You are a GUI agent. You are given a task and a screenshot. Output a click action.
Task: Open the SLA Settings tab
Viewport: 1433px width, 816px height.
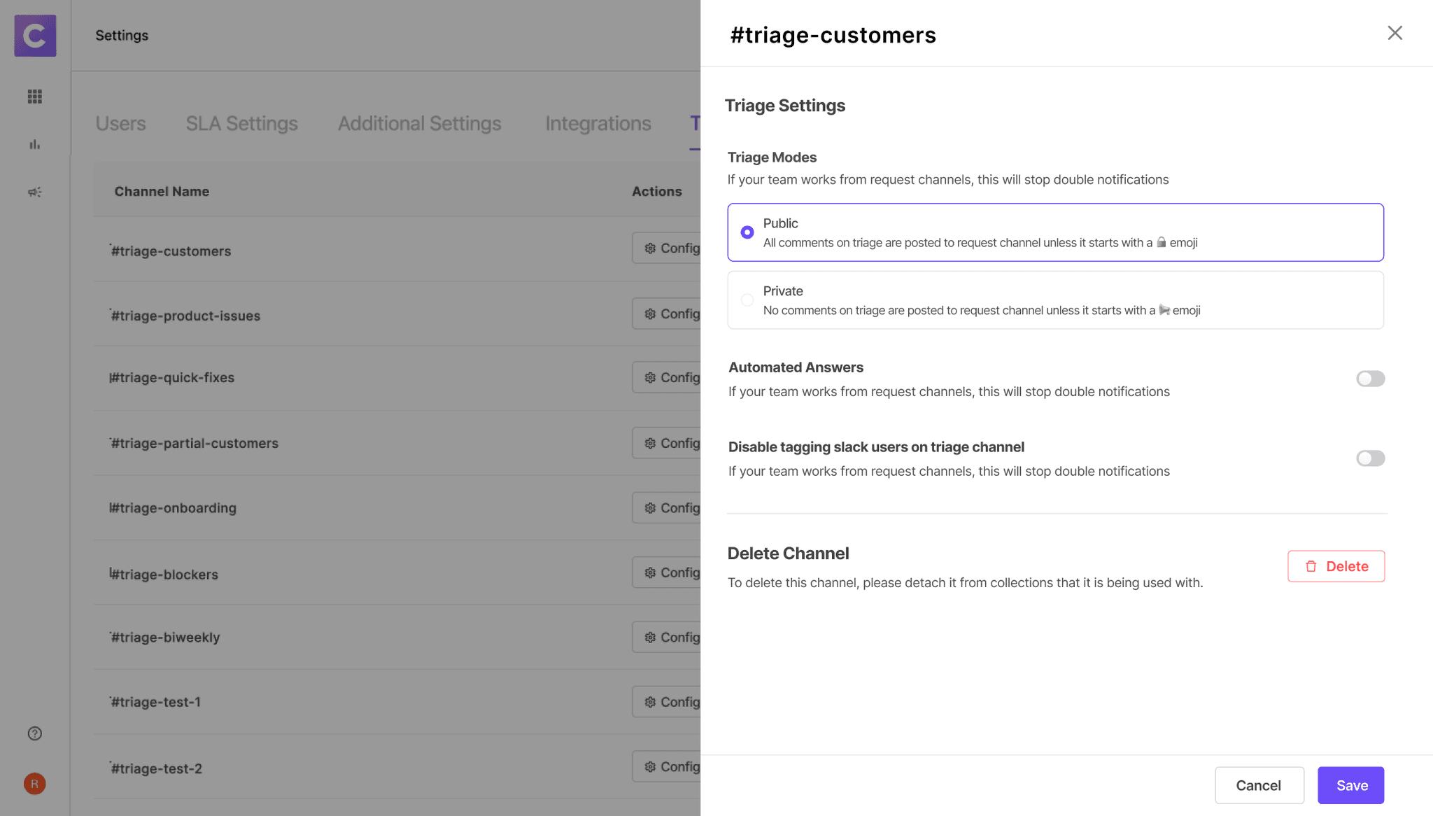[x=241, y=124]
